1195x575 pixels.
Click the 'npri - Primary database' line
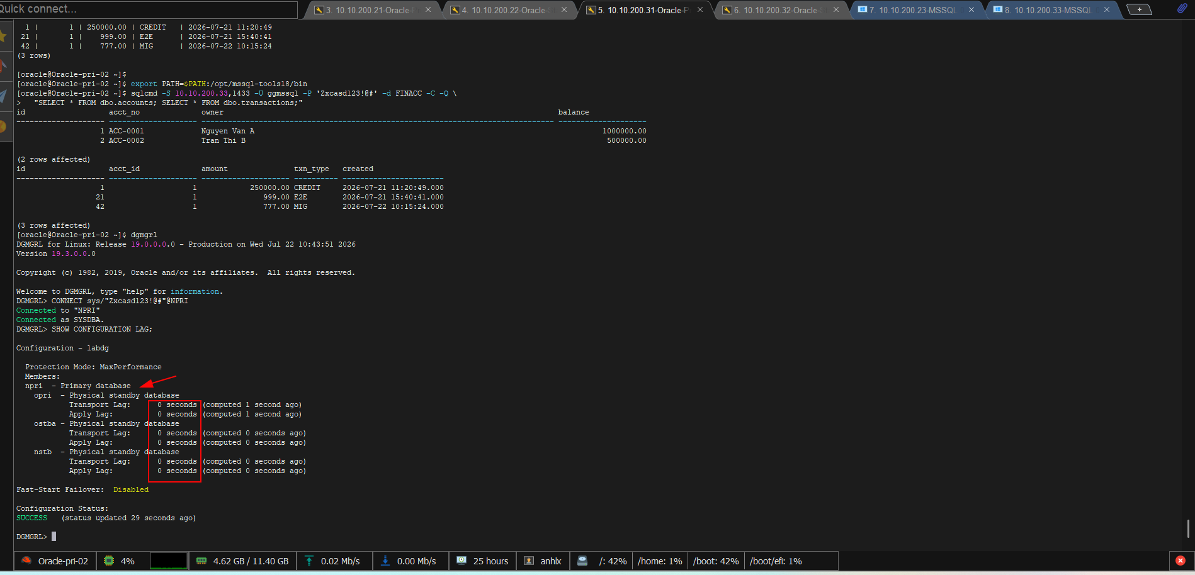(x=78, y=386)
